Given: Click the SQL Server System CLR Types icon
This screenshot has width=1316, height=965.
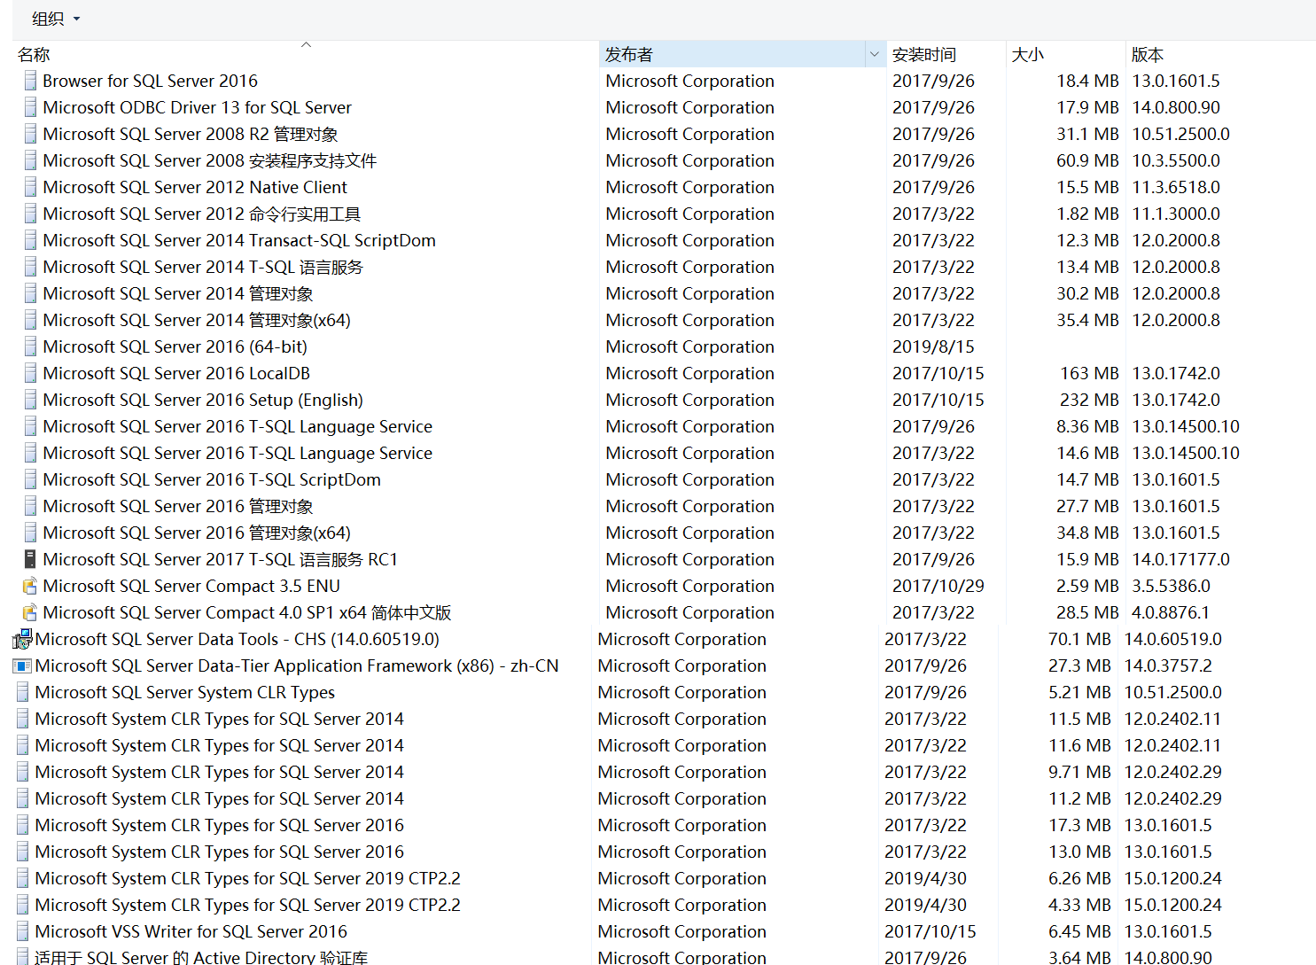Looking at the screenshot, I should pos(22,692).
